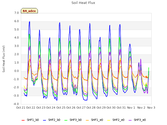167x125 pixels.
Task: Click the Nov 3 x-axis tick label
Action: point(151,108)
